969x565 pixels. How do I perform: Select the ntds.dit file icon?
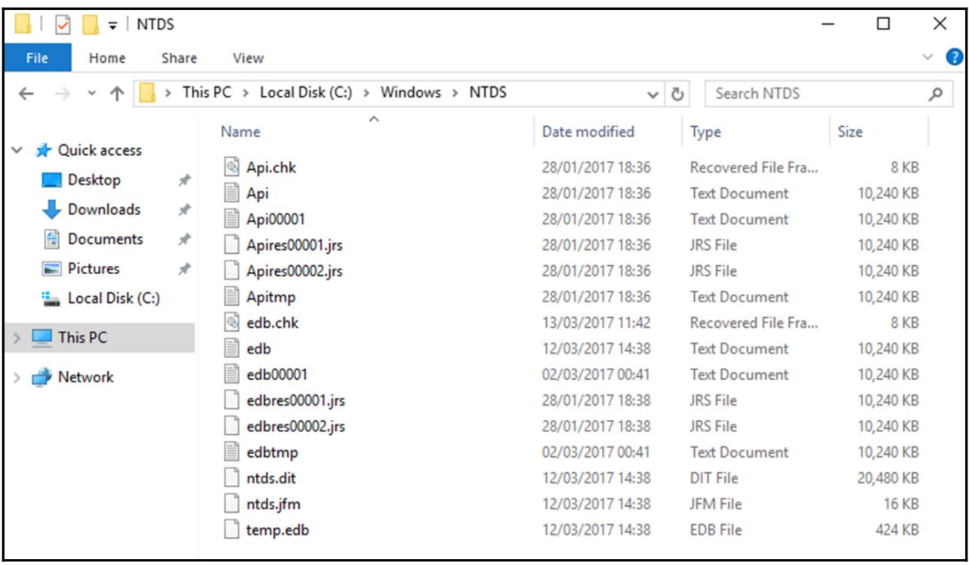(x=233, y=478)
